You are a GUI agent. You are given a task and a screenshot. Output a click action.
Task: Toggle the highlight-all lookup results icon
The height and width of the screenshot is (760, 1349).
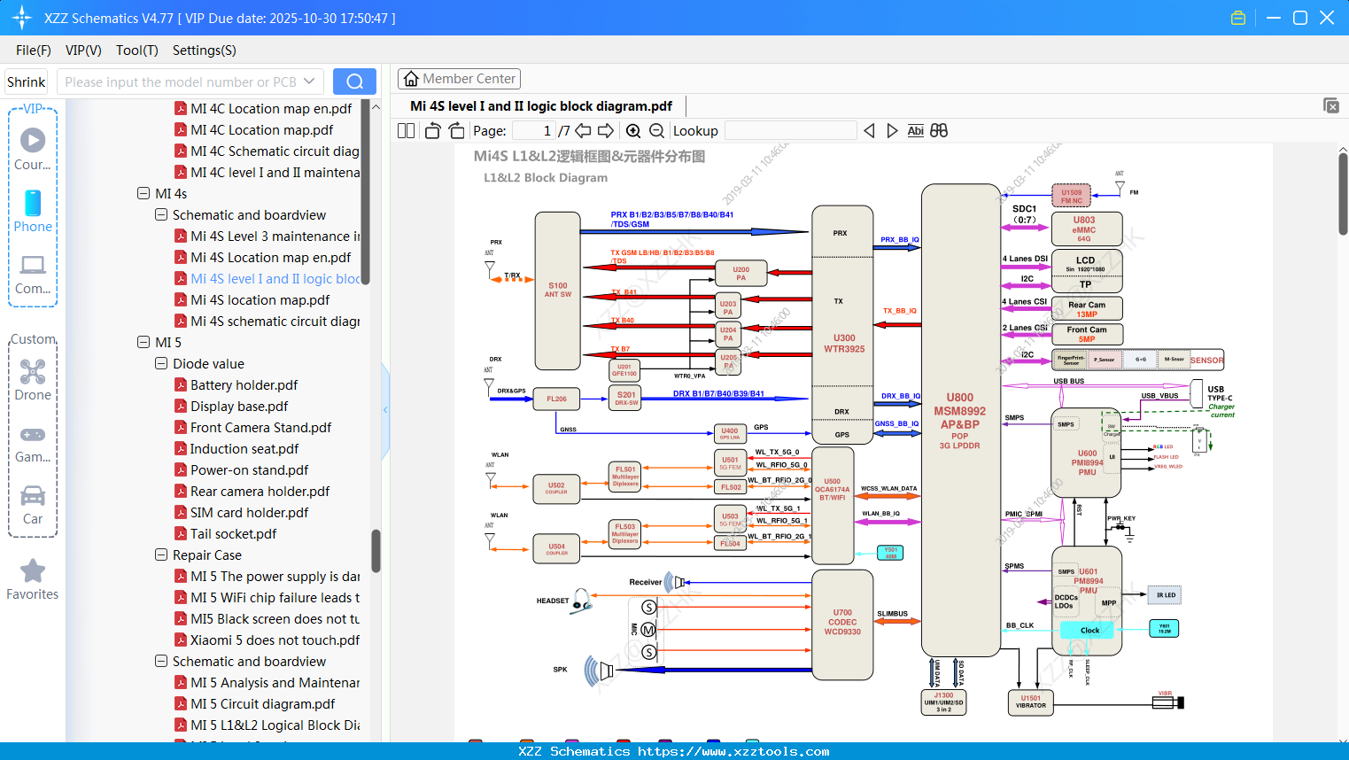pos(938,130)
